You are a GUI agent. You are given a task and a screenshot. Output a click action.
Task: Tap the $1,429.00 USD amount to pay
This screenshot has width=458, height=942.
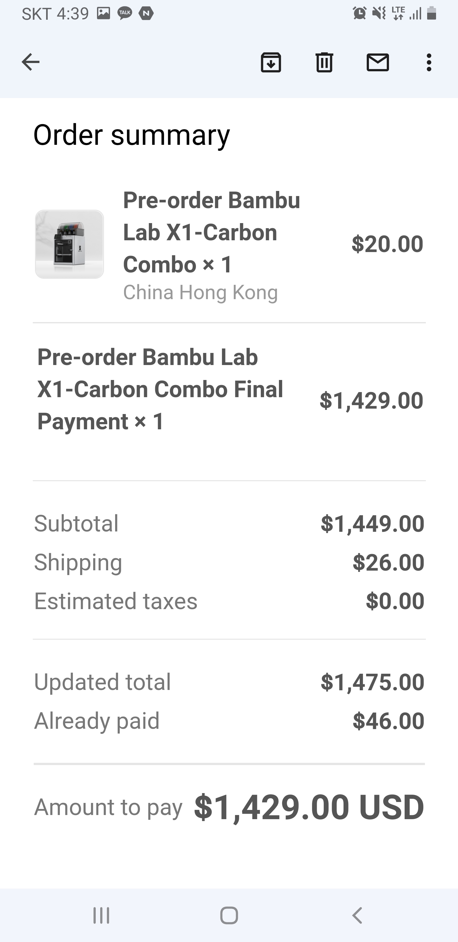pyautogui.click(x=309, y=807)
